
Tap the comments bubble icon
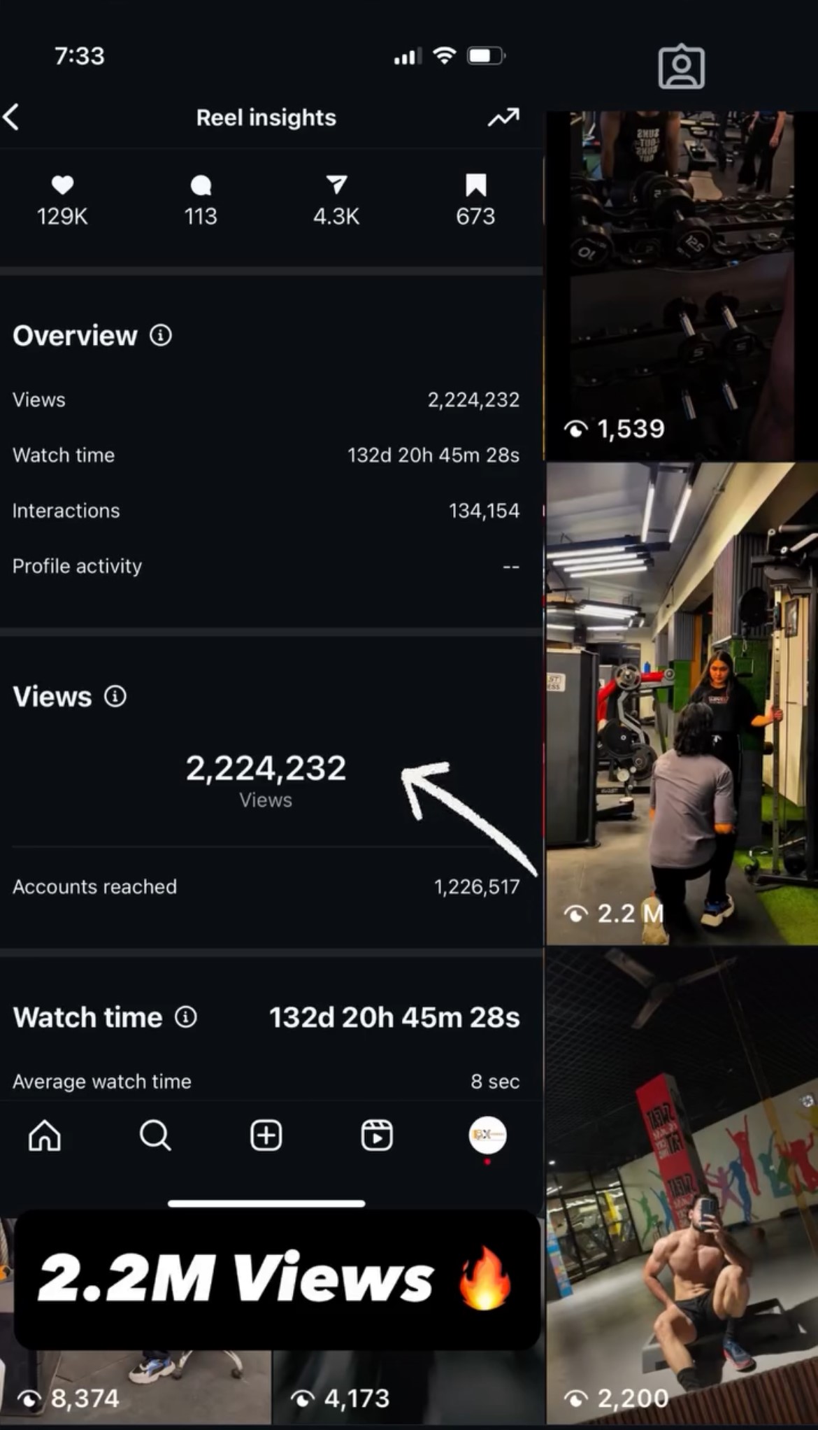pyautogui.click(x=201, y=185)
